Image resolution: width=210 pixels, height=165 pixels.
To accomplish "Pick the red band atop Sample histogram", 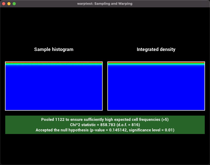I will pos(54,63).
